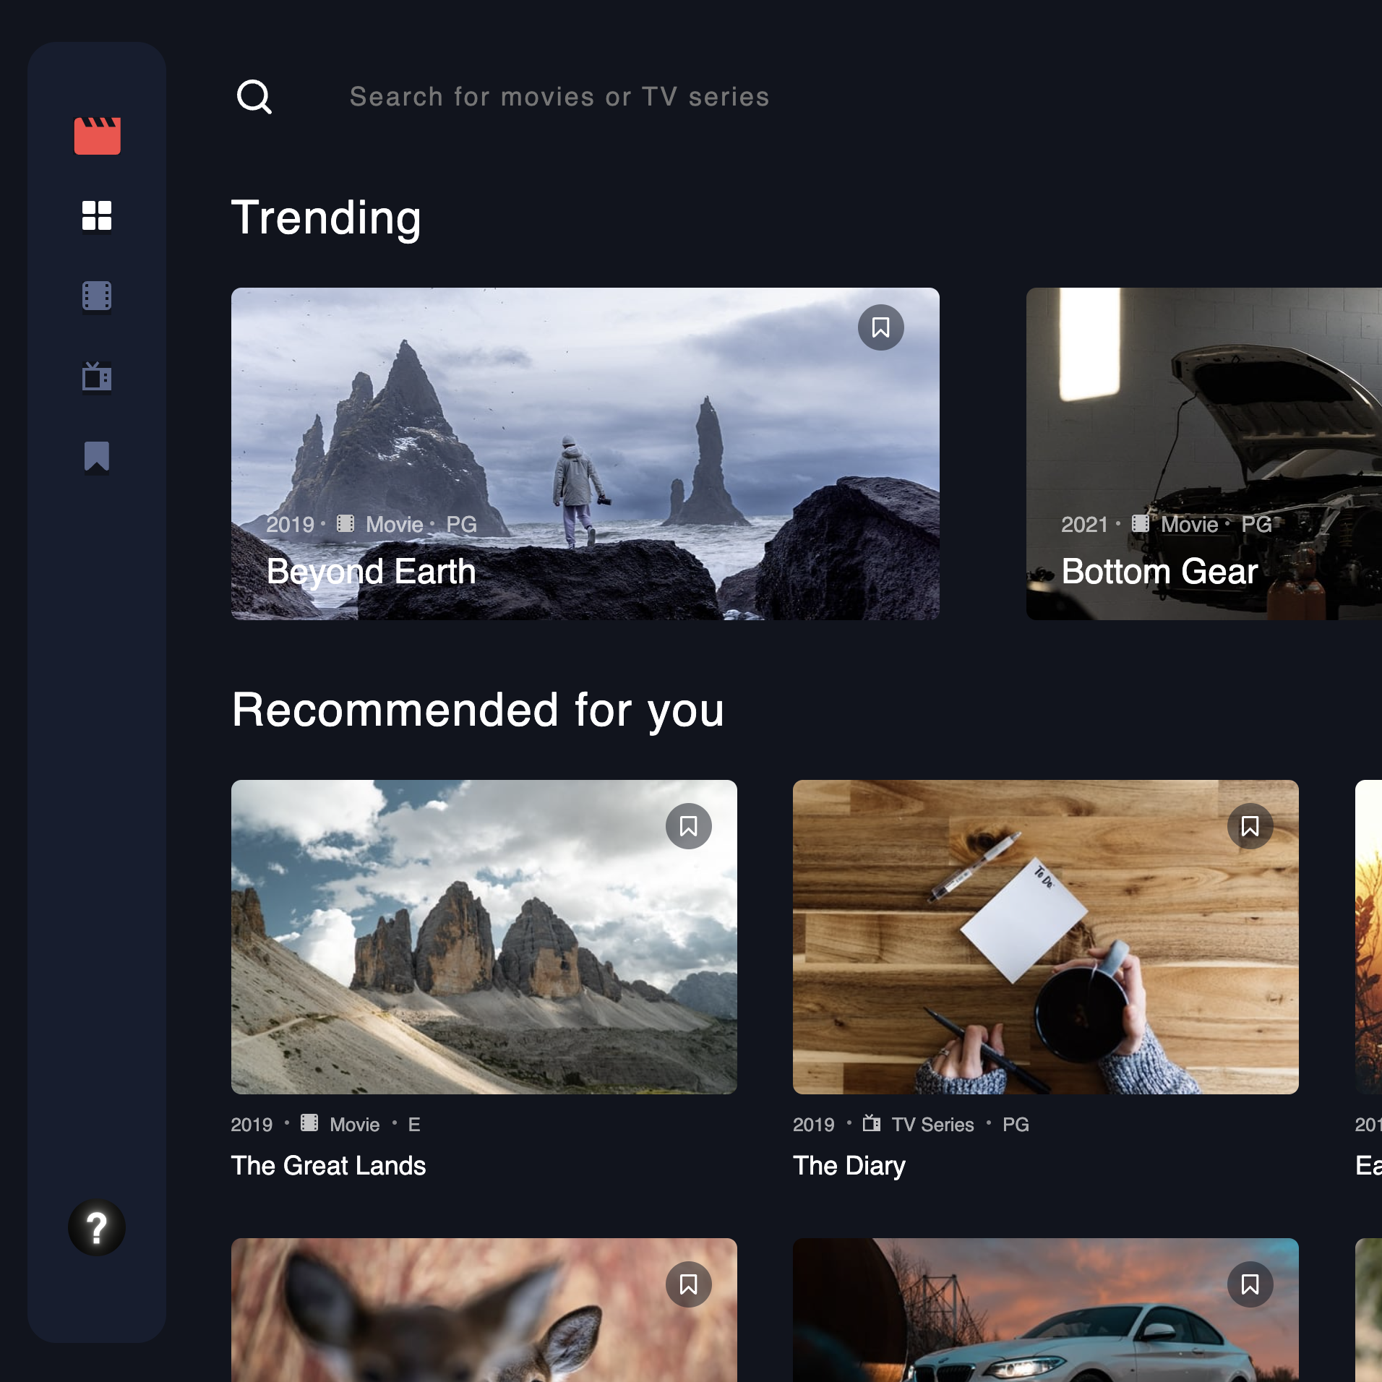Bookmark The Great Lands card
This screenshot has width=1382, height=1382.
pos(688,826)
